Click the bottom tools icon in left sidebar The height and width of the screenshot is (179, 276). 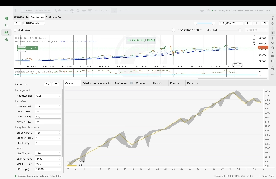(6, 39)
